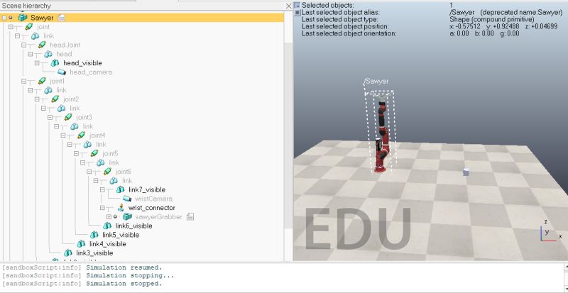Click the Sawyer model icon in hierarchy
568x293 pixels.
[23, 18]
